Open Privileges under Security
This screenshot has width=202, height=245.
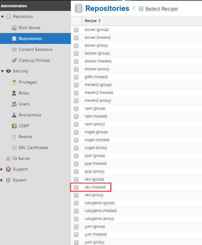(x=28, y=82)
